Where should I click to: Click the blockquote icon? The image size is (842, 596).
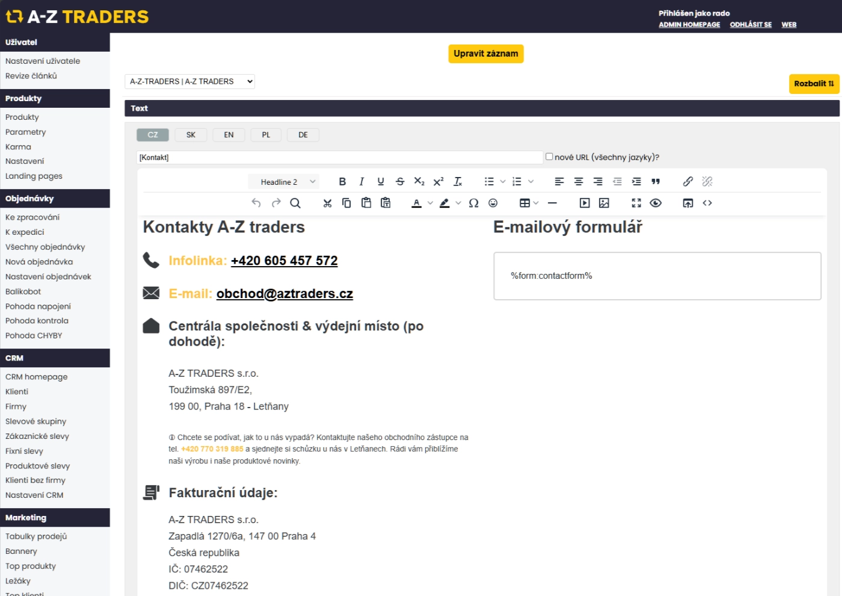point(656,182)
